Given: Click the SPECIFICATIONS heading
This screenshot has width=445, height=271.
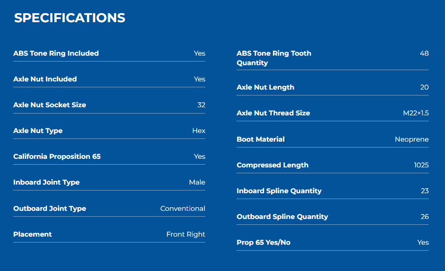Looking at the screenshot, I should click(x=70, y=18).
